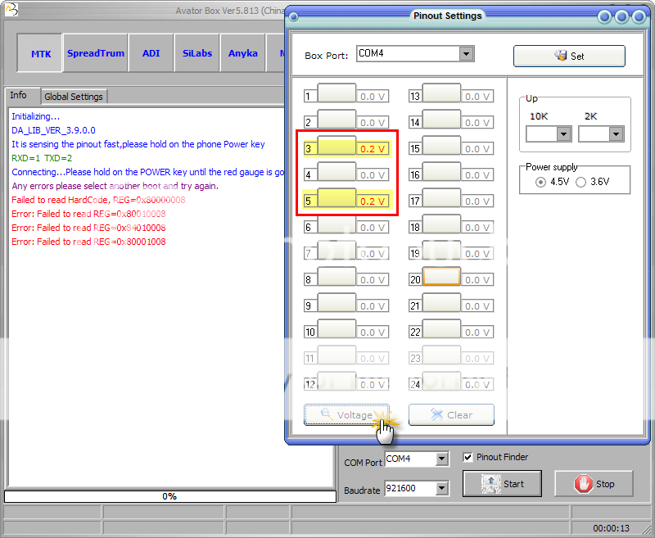
Task: Click the 0.2 V reading for pin 5
Action: (x=373, y=201)
